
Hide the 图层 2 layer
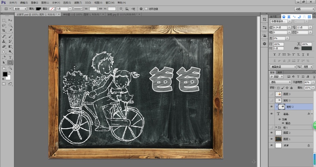coord(272,133)
